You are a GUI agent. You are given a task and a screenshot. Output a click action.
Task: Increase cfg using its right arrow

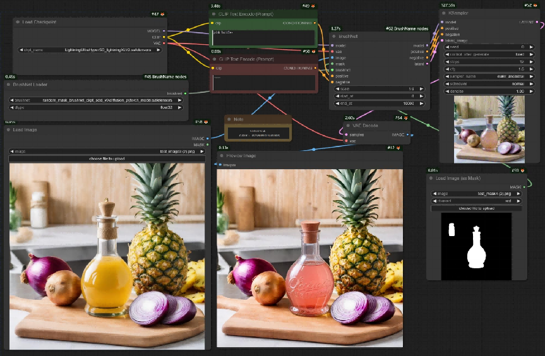click(x=531, y=69)
